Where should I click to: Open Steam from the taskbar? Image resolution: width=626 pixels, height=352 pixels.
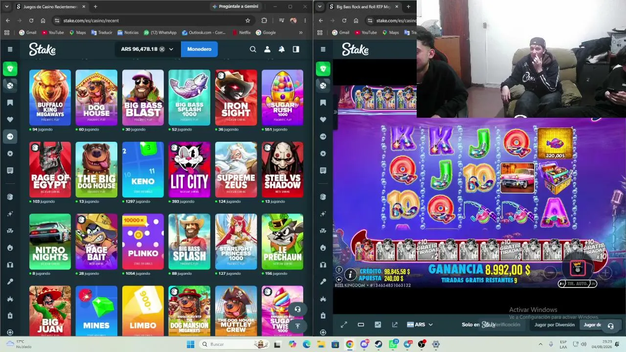click(379, 344)
